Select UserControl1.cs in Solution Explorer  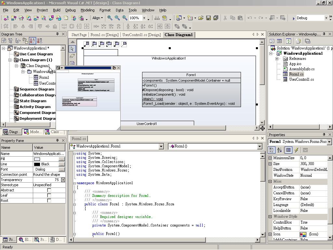pos(301,79)
